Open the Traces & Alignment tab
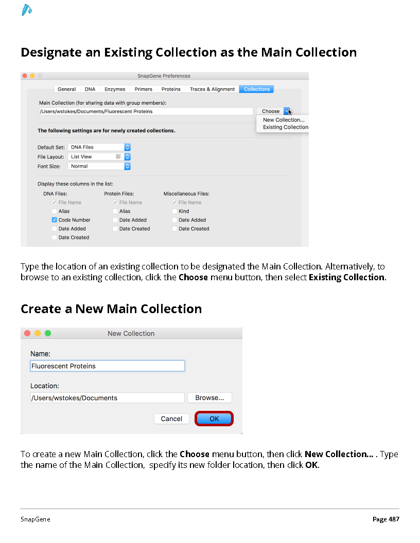Image resolution: width=420 pixels, height=543 pixels. tap(212, 89)
